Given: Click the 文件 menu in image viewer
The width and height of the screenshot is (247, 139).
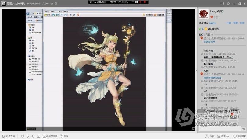Looking at the screenshot, I should coord(47,12).
